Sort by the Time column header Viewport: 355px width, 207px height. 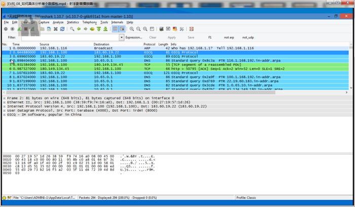(16, 44)
